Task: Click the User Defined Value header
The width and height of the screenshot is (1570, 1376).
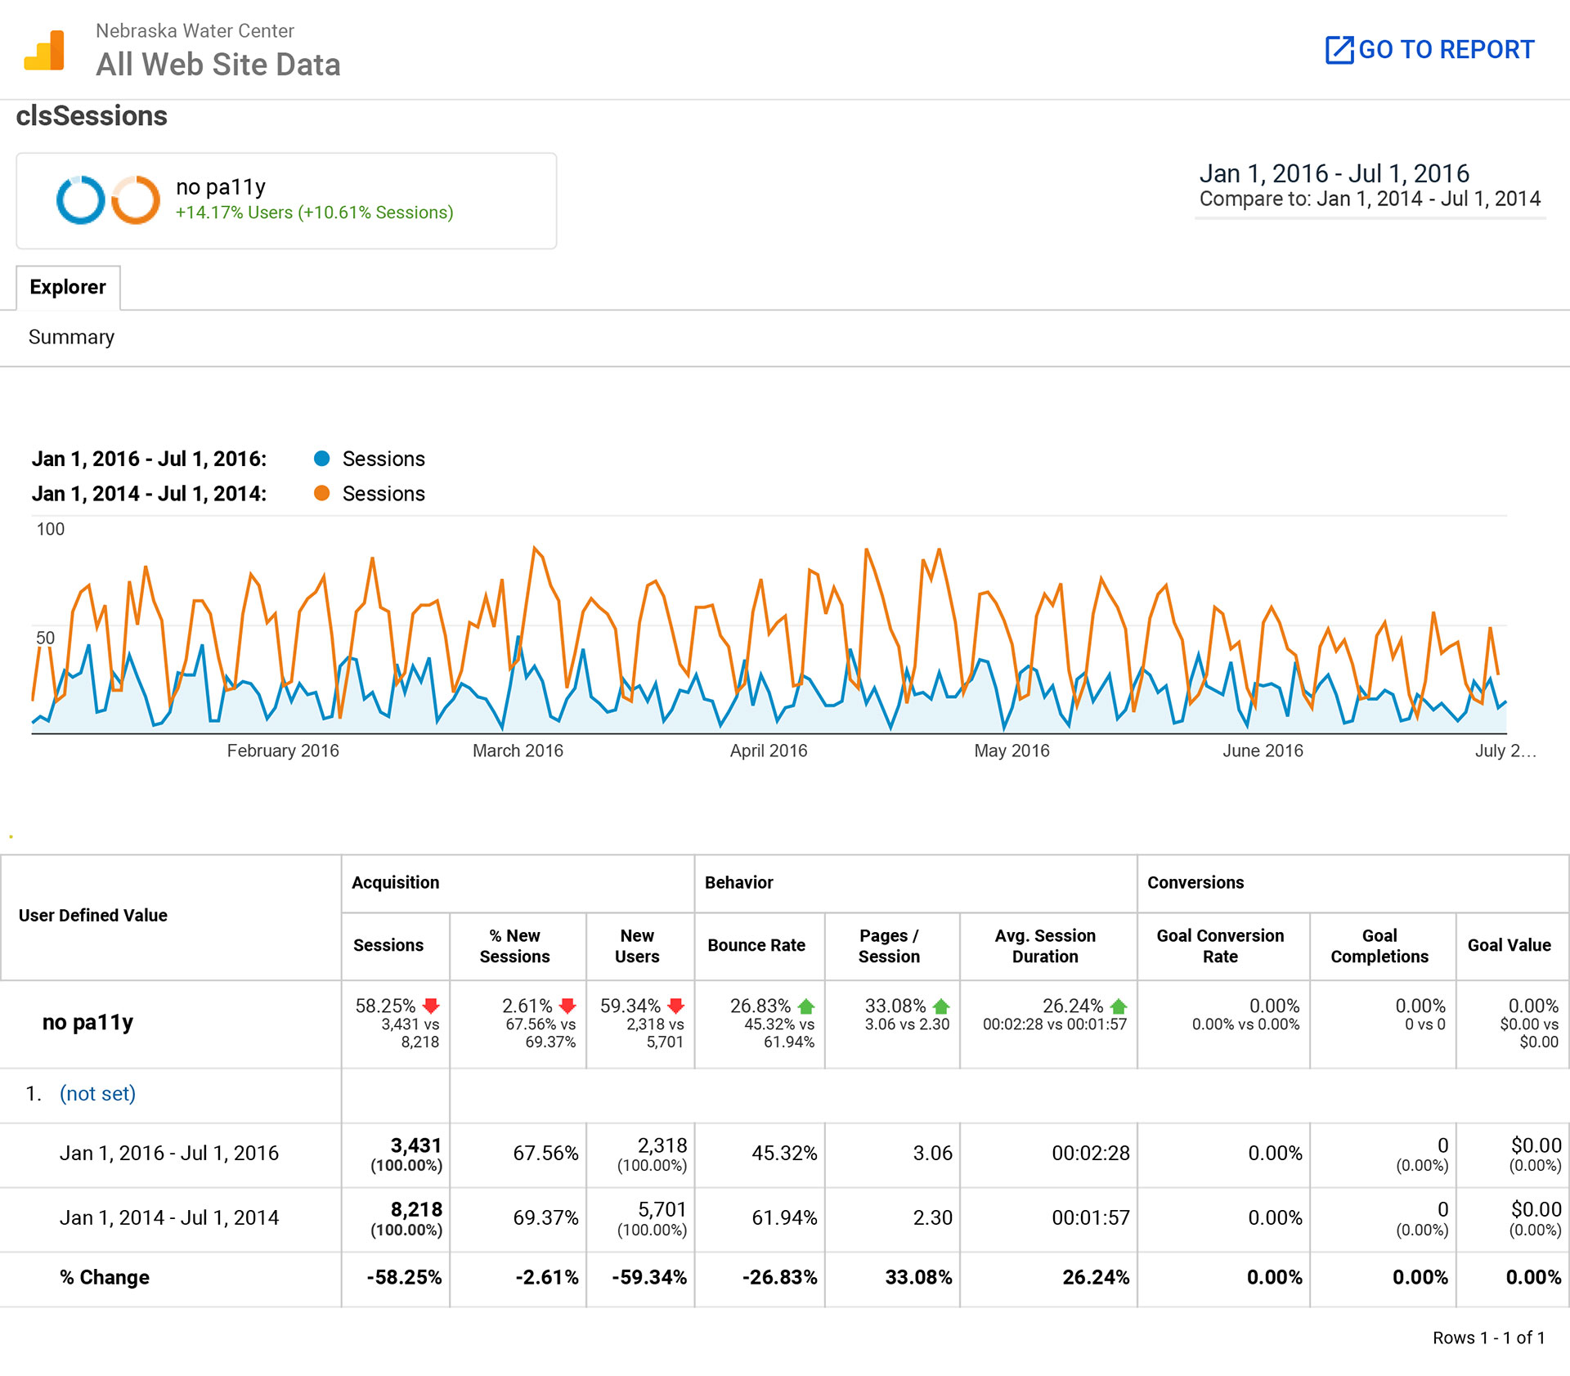Action: (93, 916)
